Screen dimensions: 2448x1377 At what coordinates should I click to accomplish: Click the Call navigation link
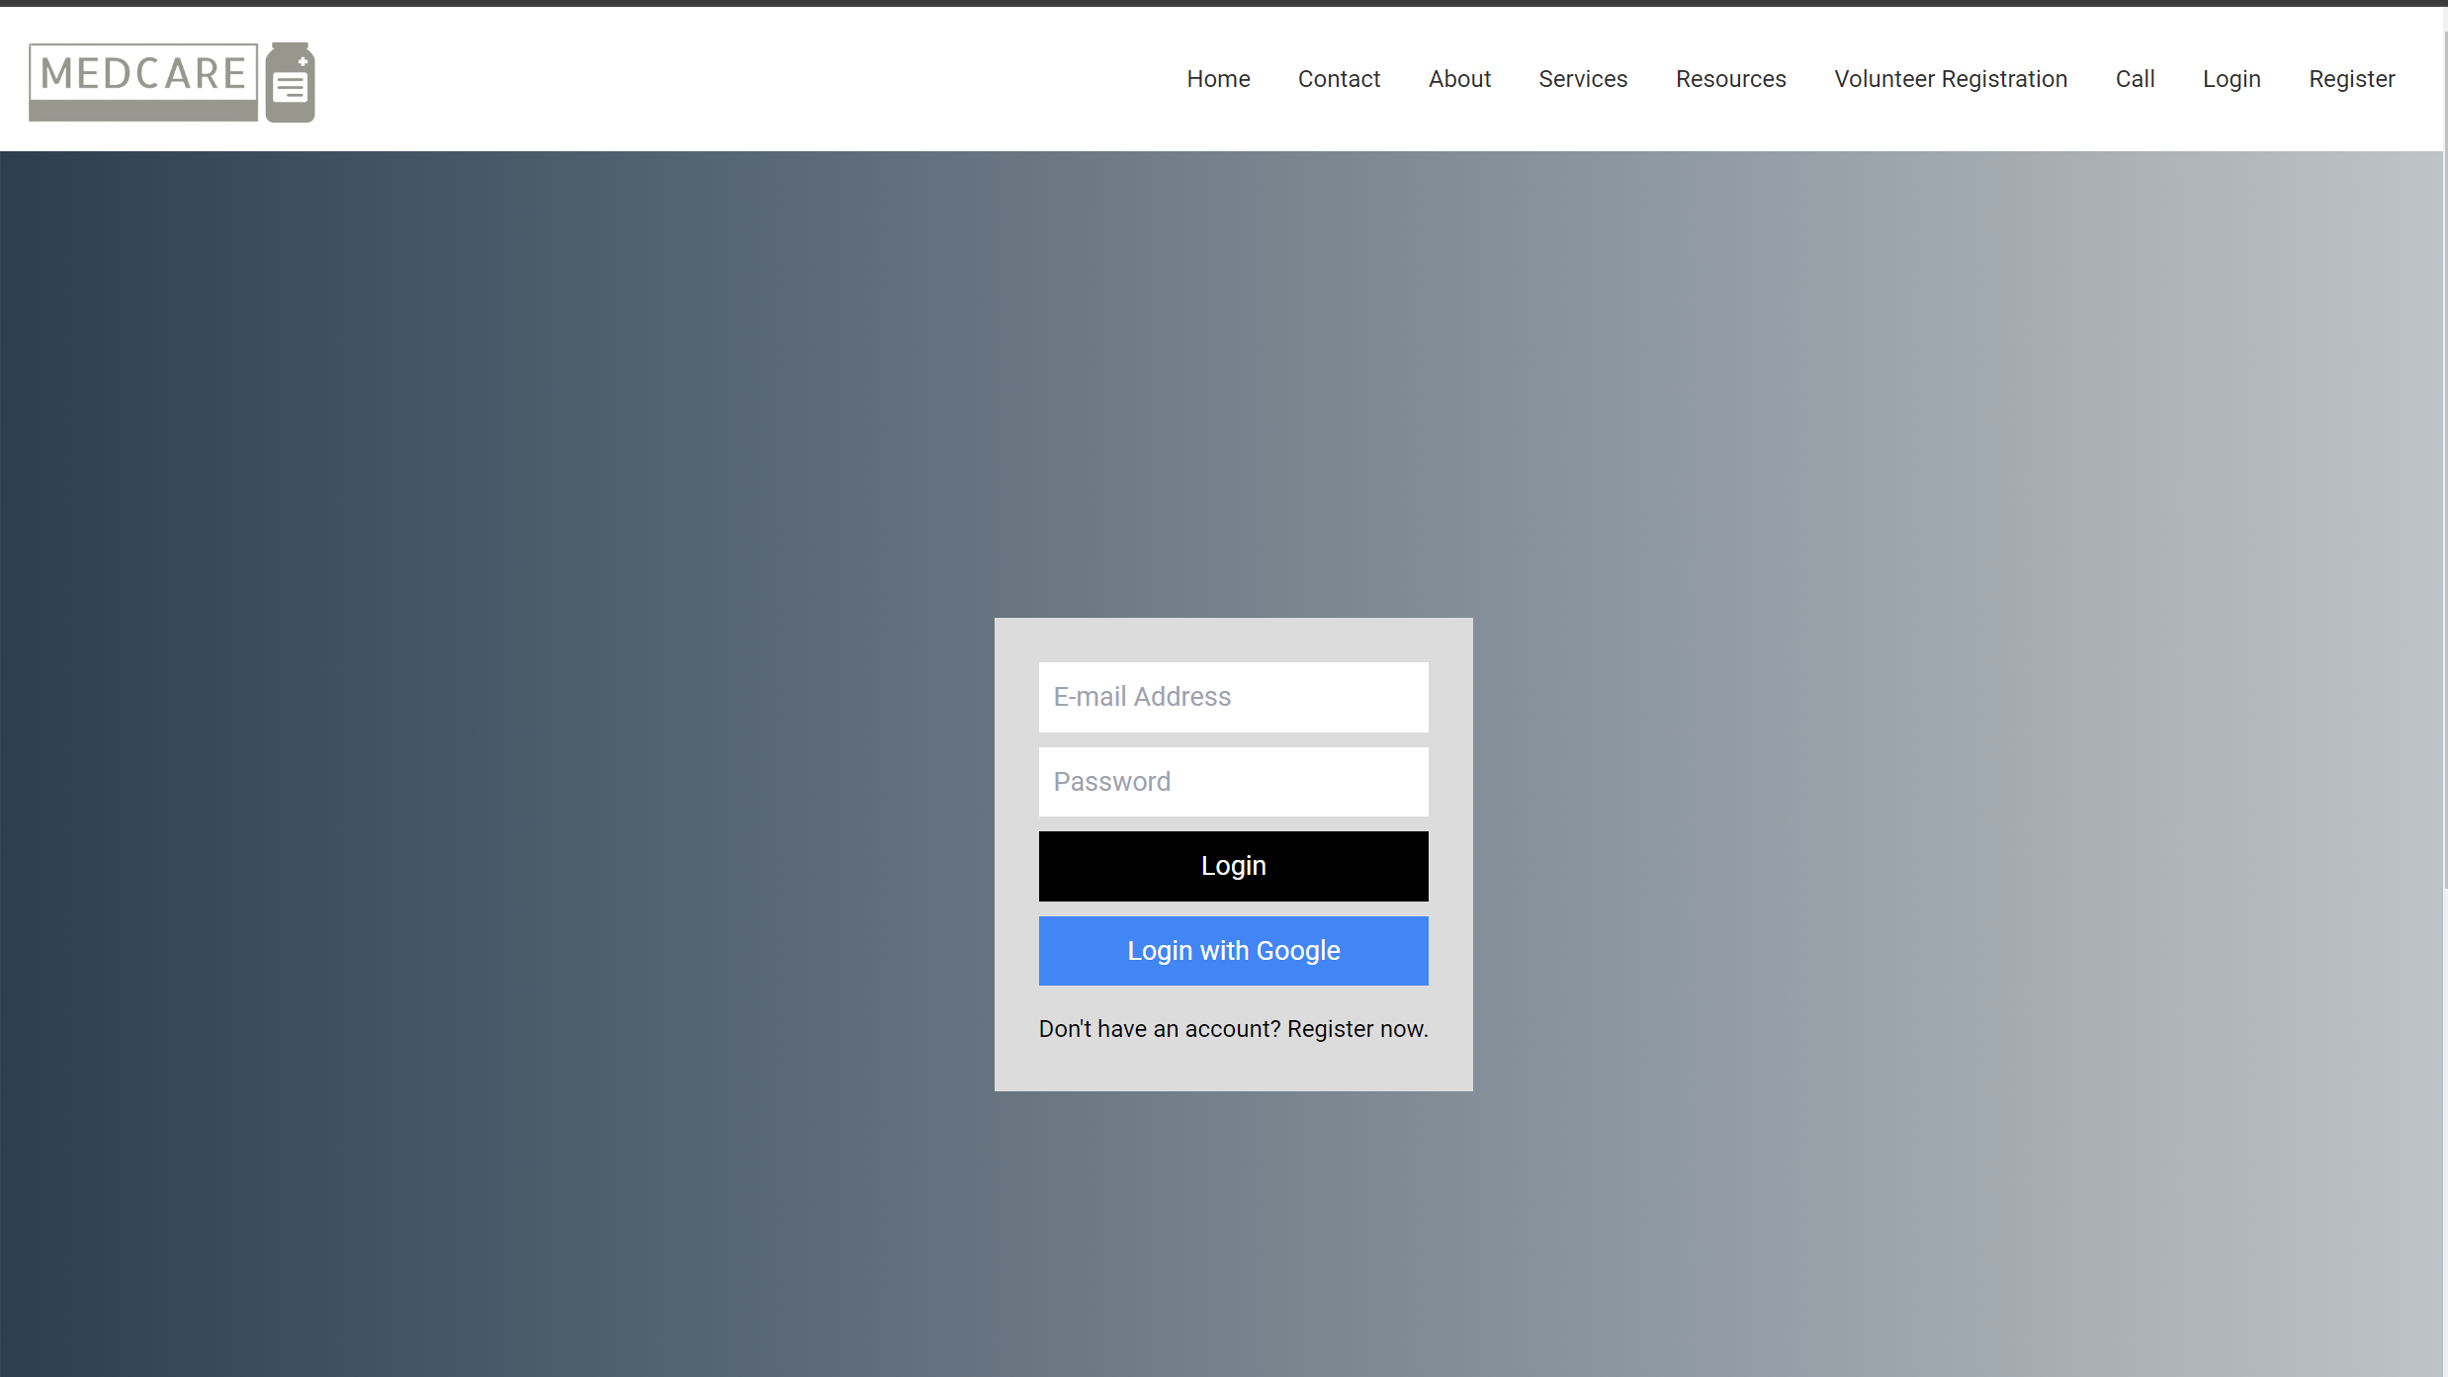coord(2135,79)
